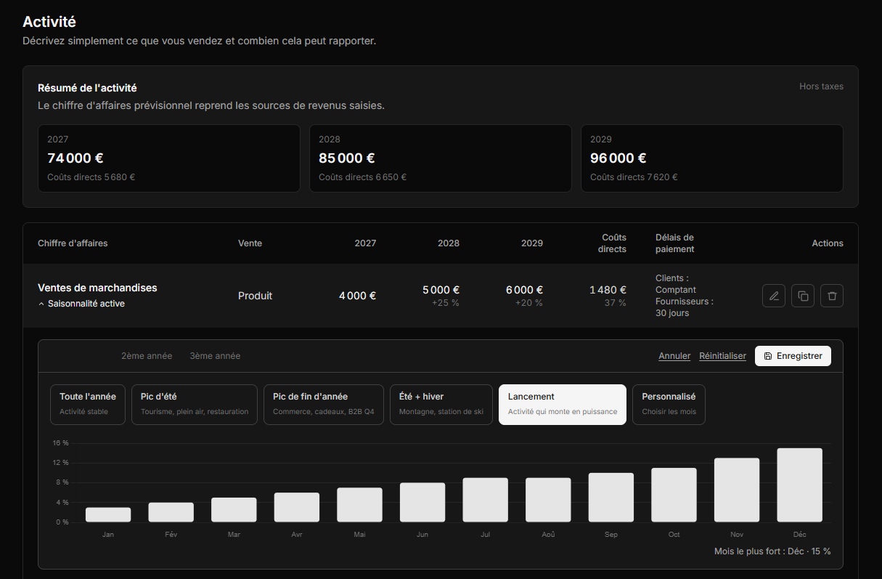882x579 pixels.
Task: Switch to the 3ème année tab
Action: (215, 356)
